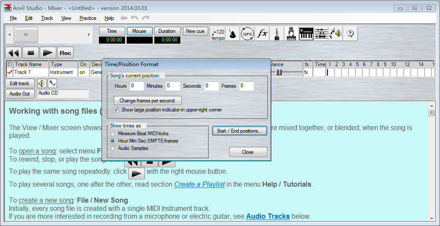The width and height of the screenshot is (440, 226).
Task: Click the tempo 120 icon
Action: tap(218, 34)
